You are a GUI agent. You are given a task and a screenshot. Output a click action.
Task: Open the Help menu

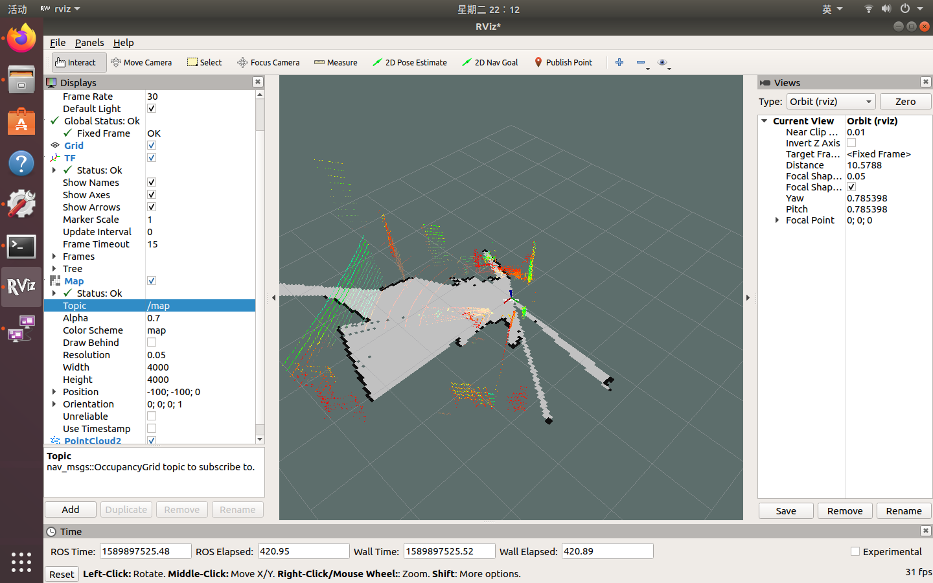click(123, 43)
